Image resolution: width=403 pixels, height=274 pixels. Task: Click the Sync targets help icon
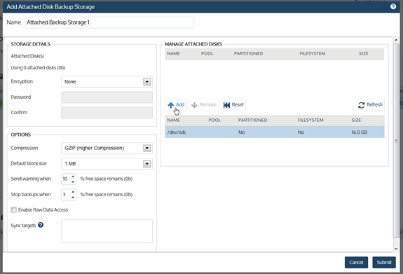pyautogui.click(x=41, y=225)
